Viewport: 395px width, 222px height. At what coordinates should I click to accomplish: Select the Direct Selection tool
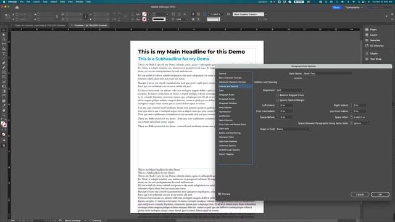point(4,35)
